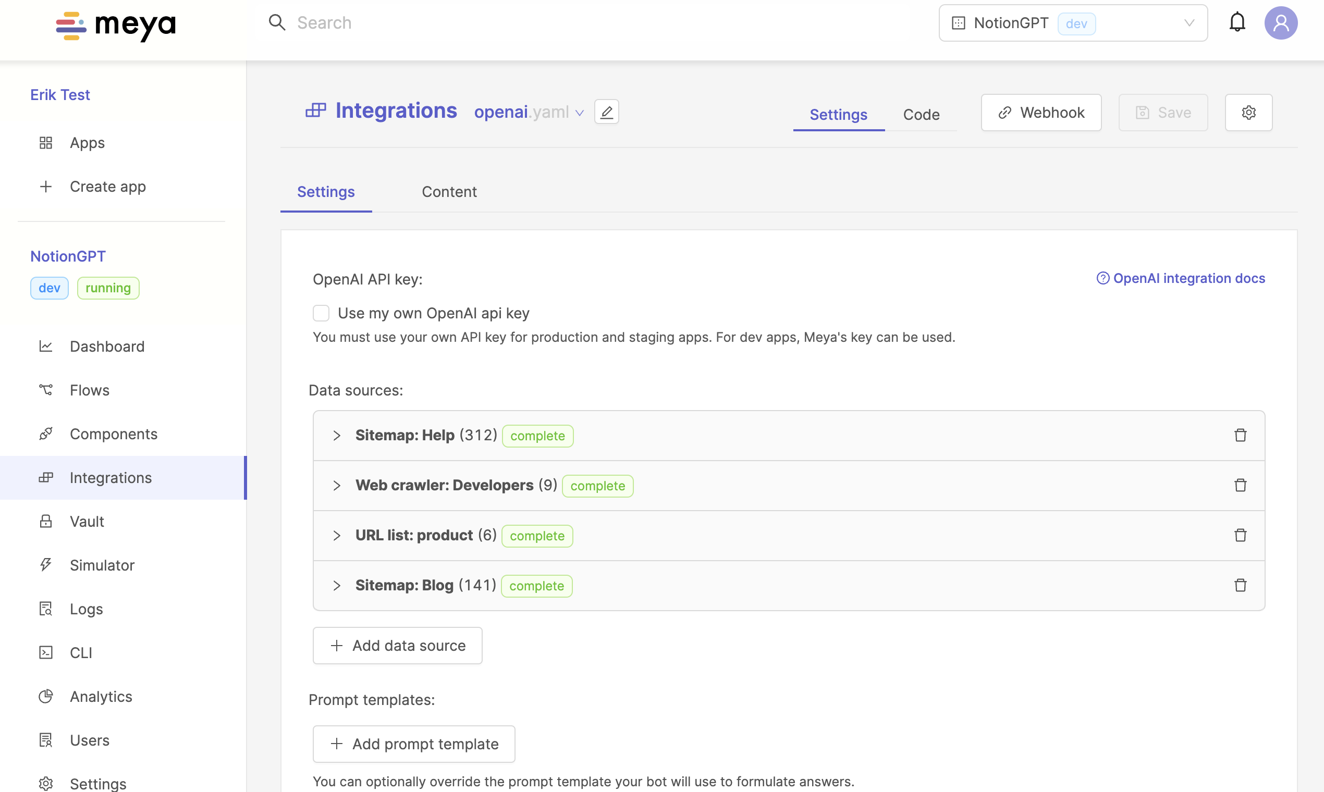Image resolution: width=1324 pixels, height=792 pixels.
Task: Delete the Web crawler: Developers source
Action: (x=1240, y=485)
